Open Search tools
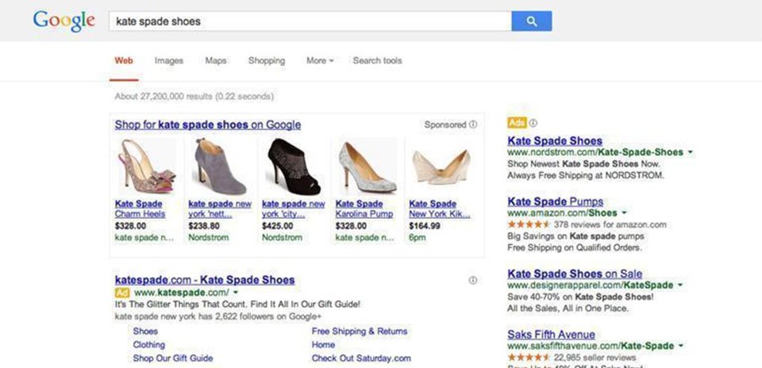This screenshot has width=762, height=368. [x=378, y=61]
